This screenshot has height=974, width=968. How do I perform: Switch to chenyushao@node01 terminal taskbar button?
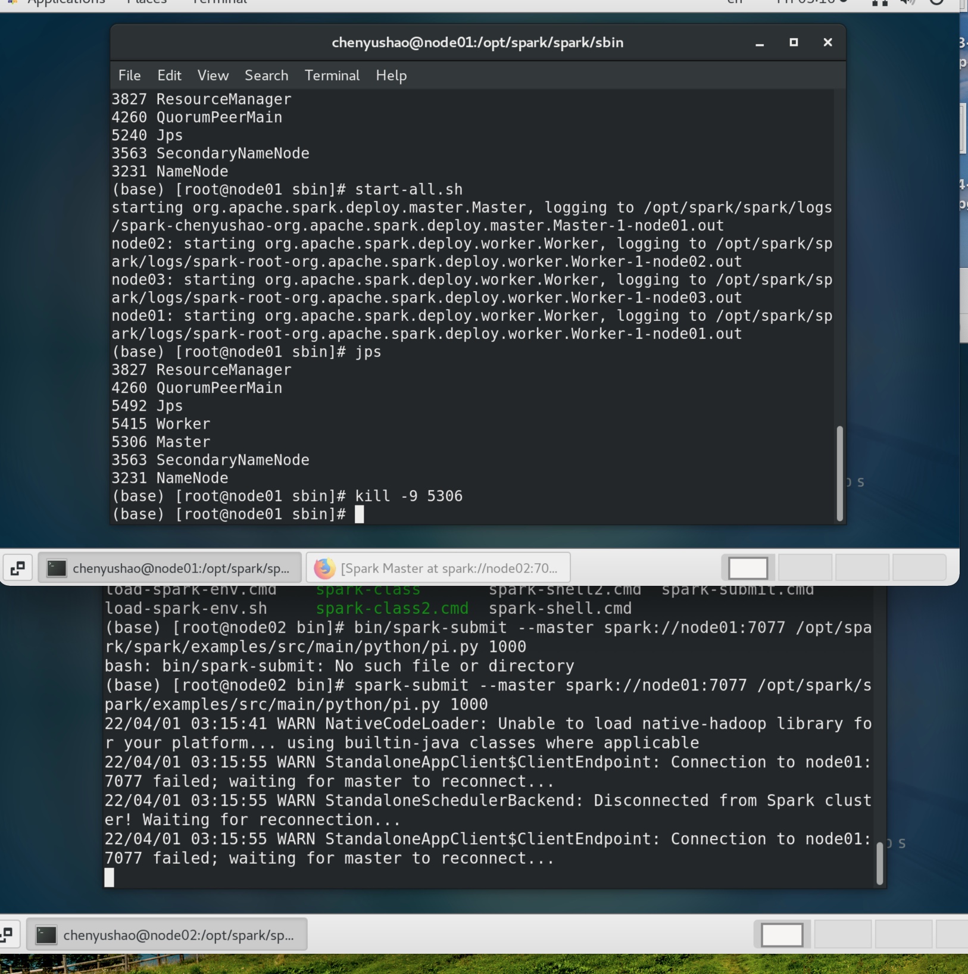tap(170, 568)
